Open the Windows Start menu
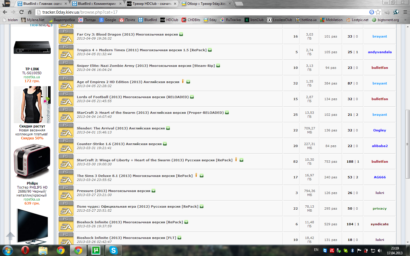Image resolution: width=410 pixels, height=256 pixels. [x=8, y=250]
